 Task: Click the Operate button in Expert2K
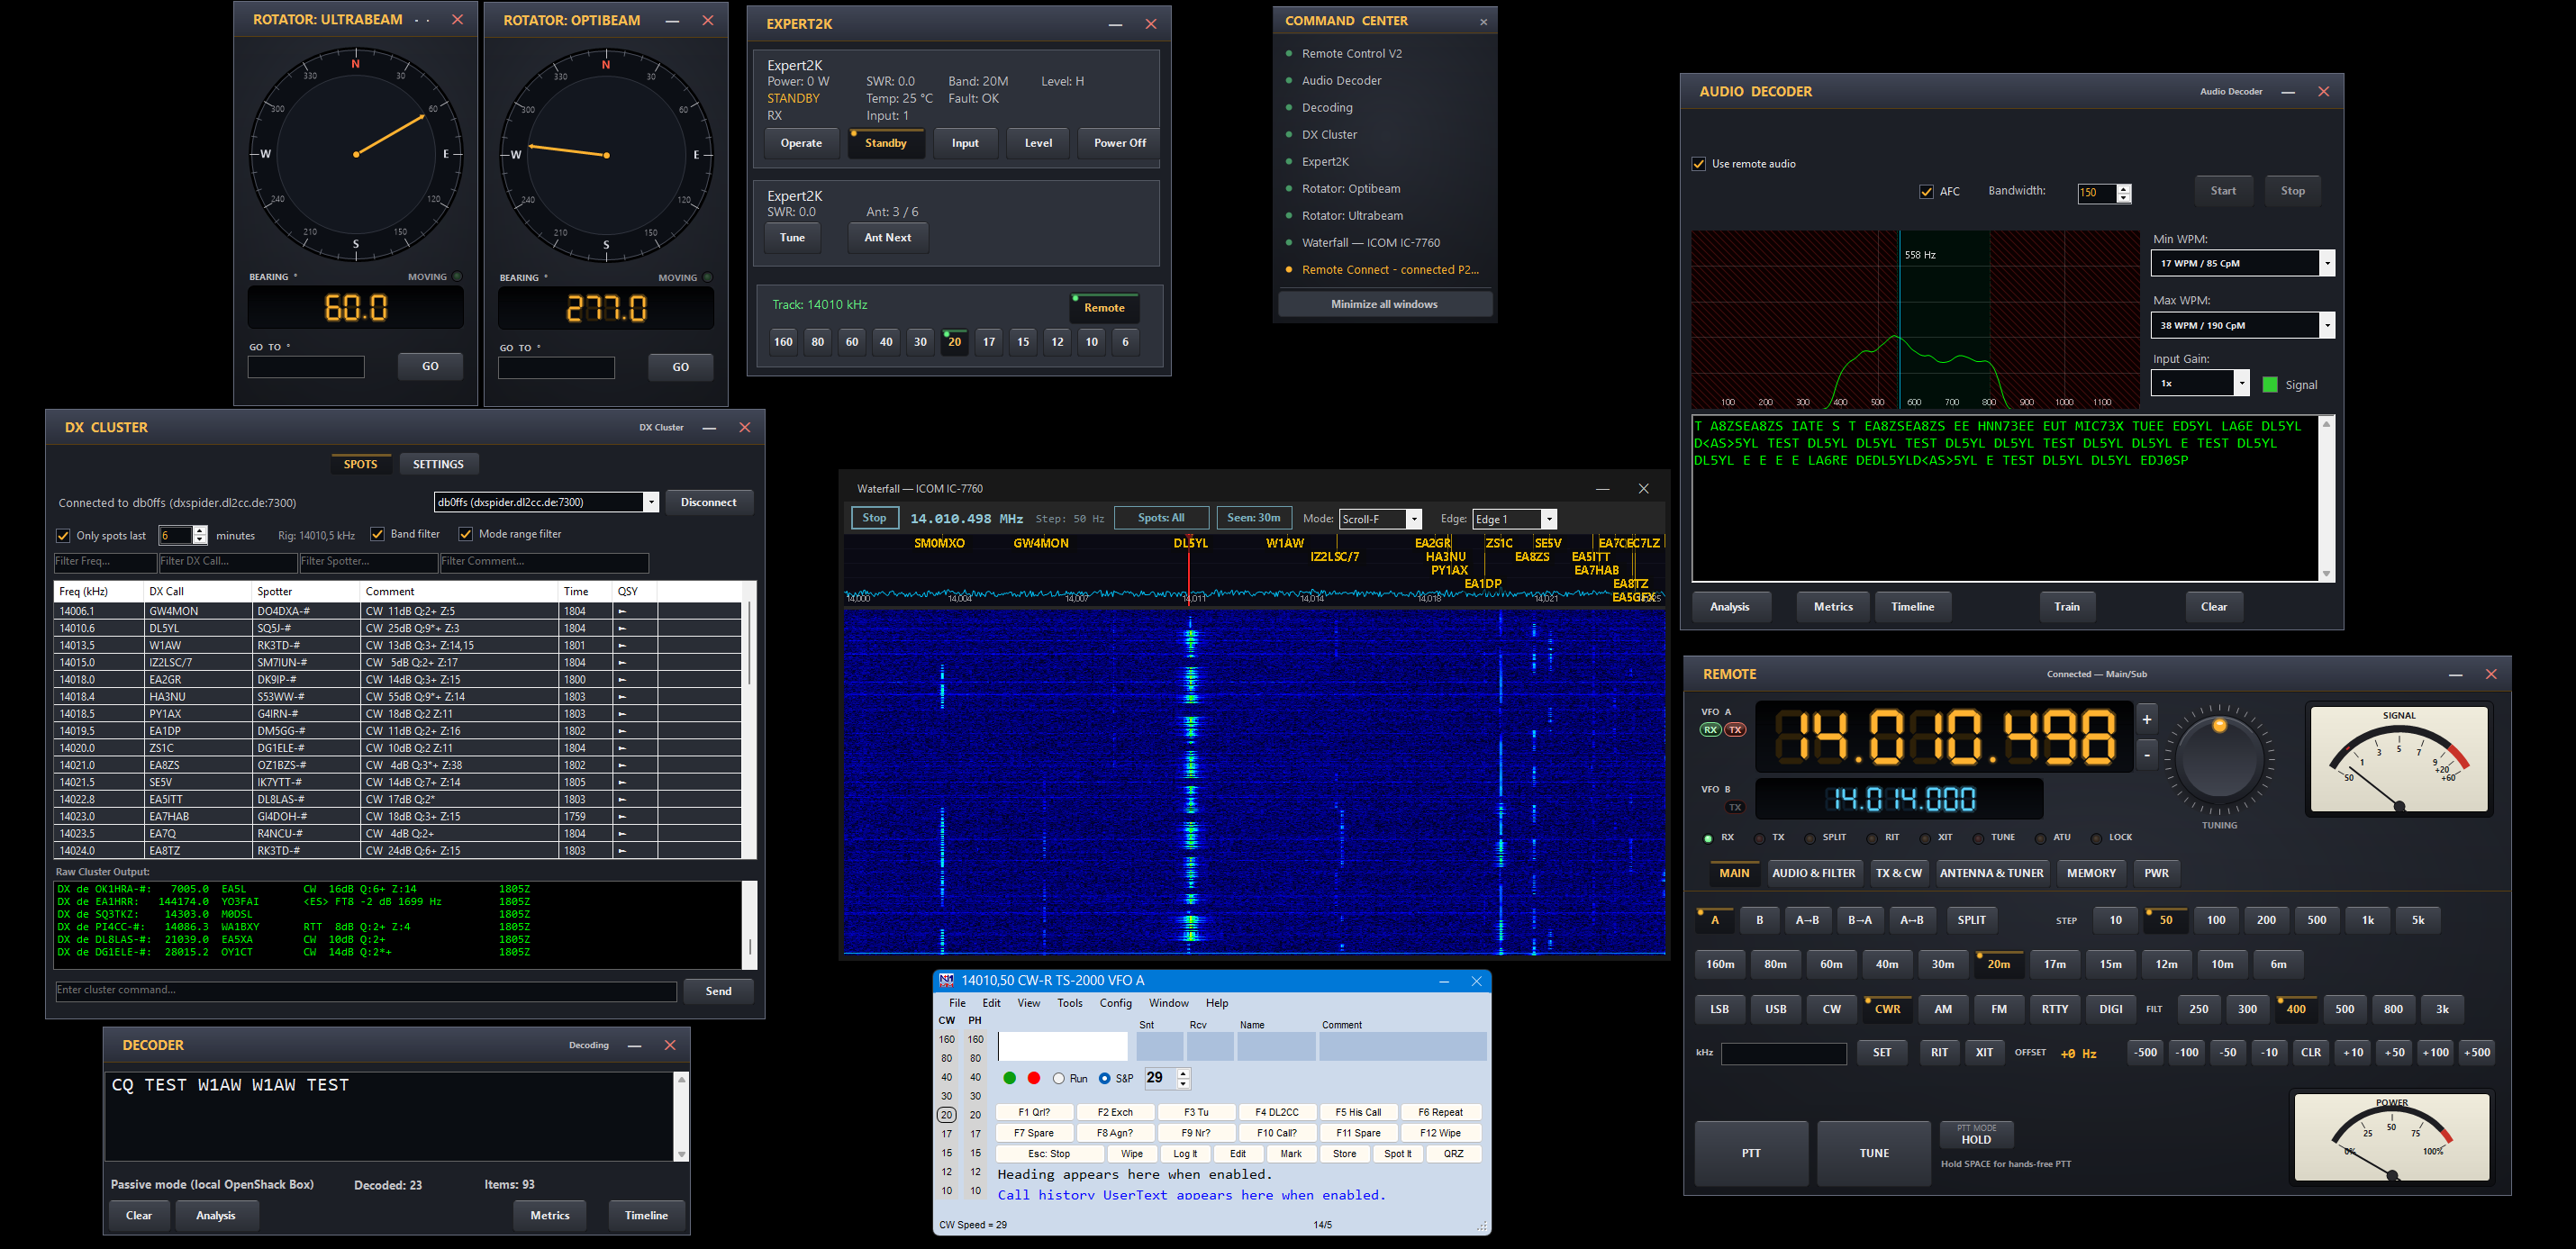click(801, 143)
